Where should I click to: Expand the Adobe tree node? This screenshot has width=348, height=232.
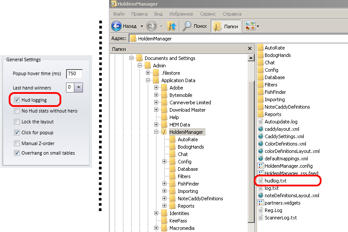point(156,87)
